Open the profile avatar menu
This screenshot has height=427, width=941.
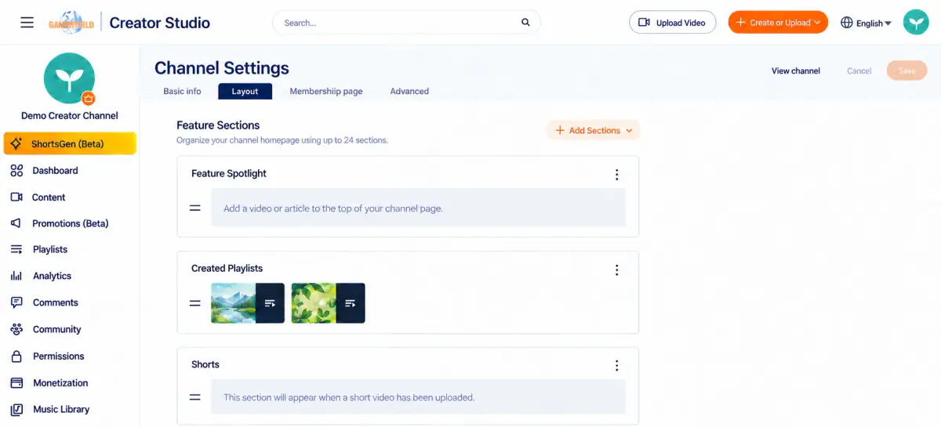click(x=916, y=22)
